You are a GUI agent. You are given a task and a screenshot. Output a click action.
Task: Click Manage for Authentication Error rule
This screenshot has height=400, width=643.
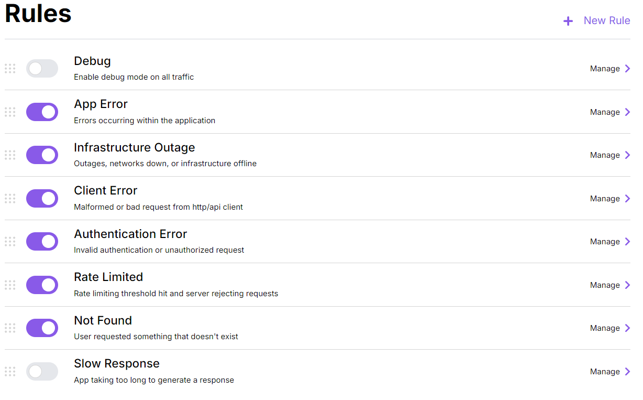tap(605, 242)
